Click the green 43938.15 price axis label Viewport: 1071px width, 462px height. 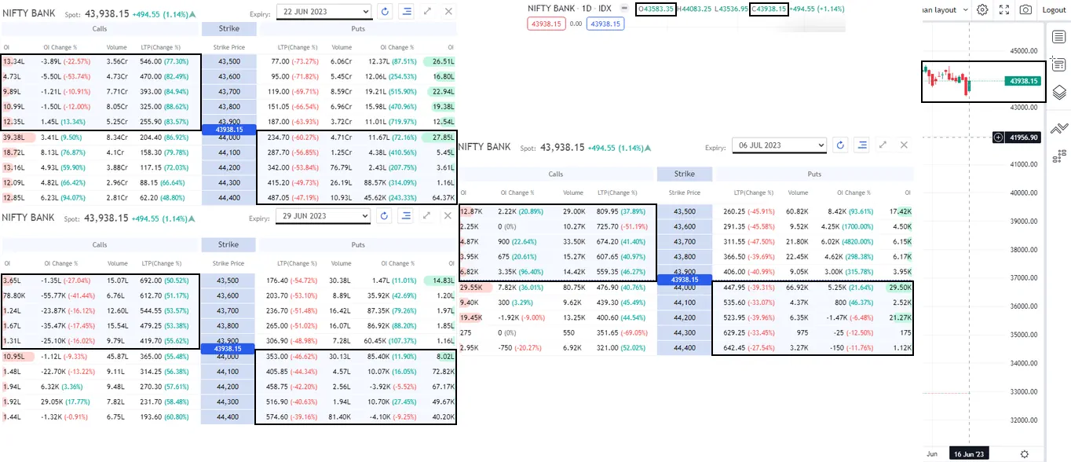pos(1024,81)
